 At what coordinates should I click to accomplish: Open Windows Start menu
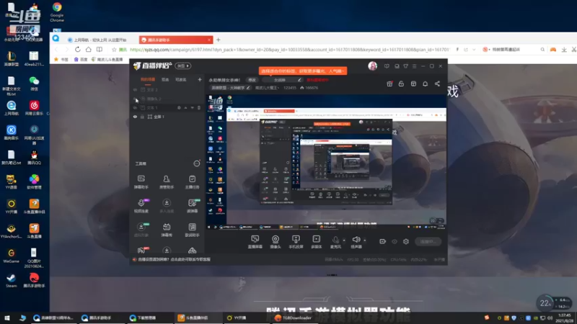[7, 318]
